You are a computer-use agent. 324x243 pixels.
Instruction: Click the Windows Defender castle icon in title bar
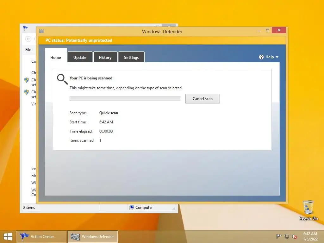(41, 31)
